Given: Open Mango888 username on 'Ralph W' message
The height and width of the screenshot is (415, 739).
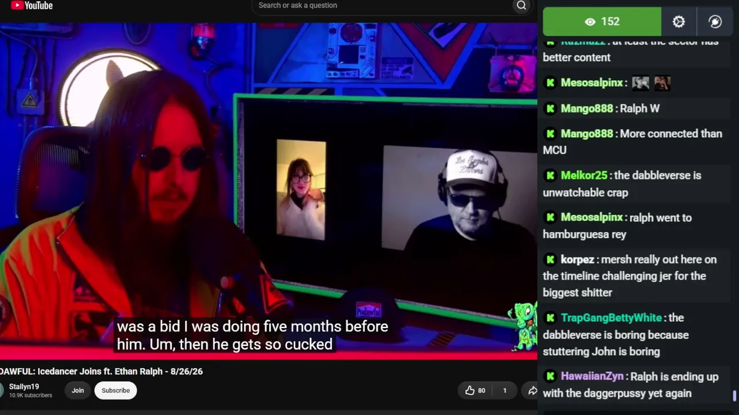Looking at the screenshot, I should 587,108.
